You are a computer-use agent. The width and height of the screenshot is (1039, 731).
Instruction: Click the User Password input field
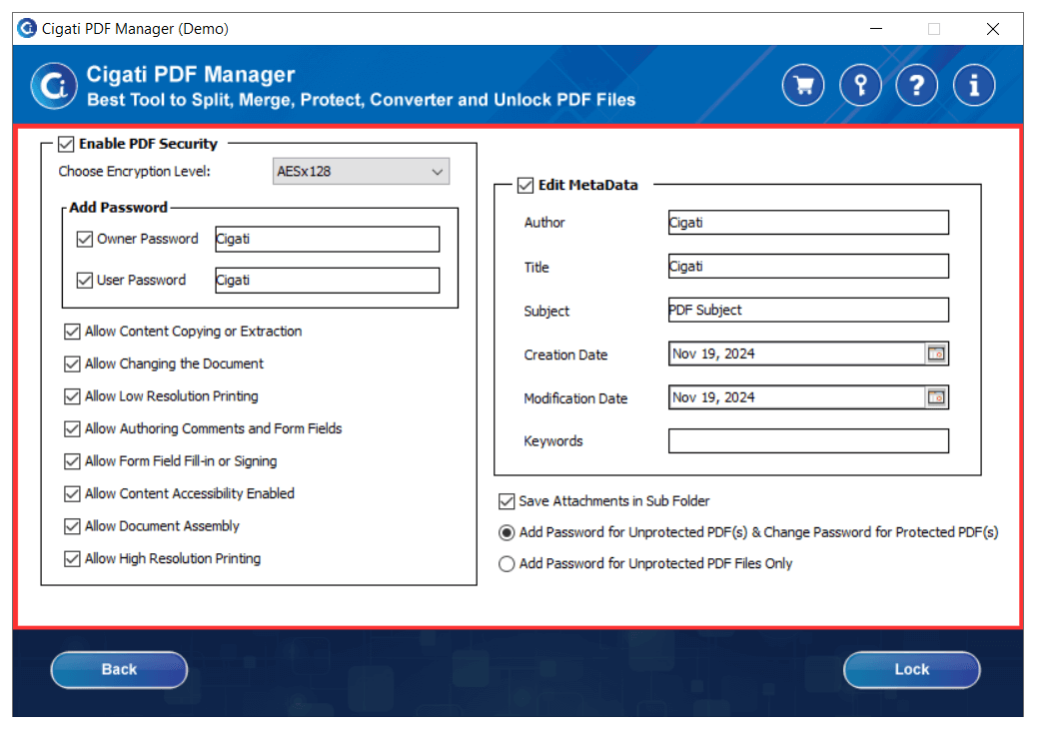(328, 280)
